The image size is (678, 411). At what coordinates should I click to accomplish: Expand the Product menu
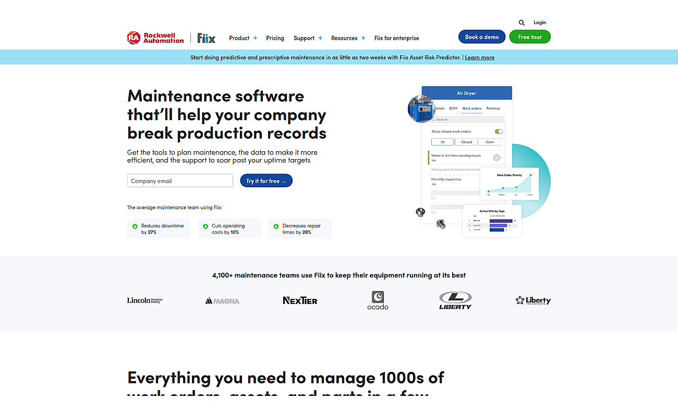point(243,38)
